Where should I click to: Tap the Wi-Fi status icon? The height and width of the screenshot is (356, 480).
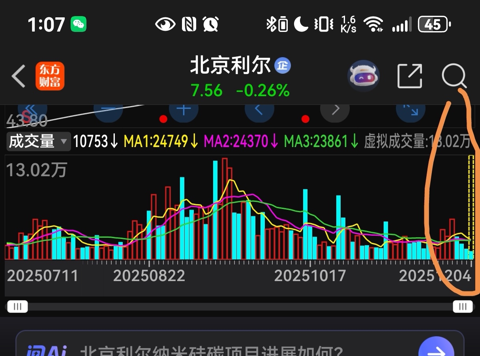[373, 25]
